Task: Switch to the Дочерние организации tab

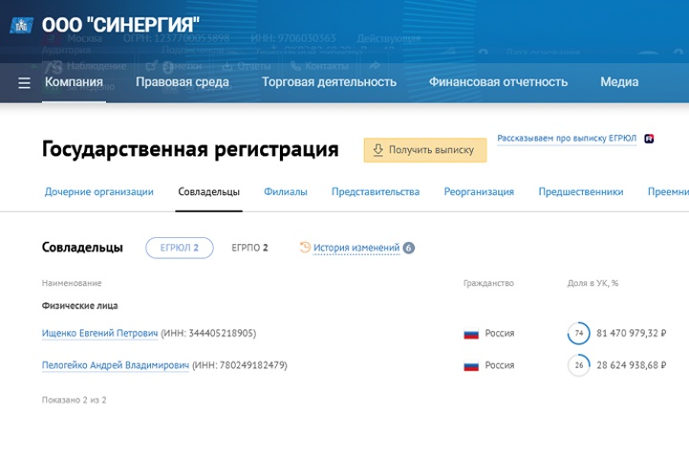Action: pyautogui.click(x=98, y=191)
